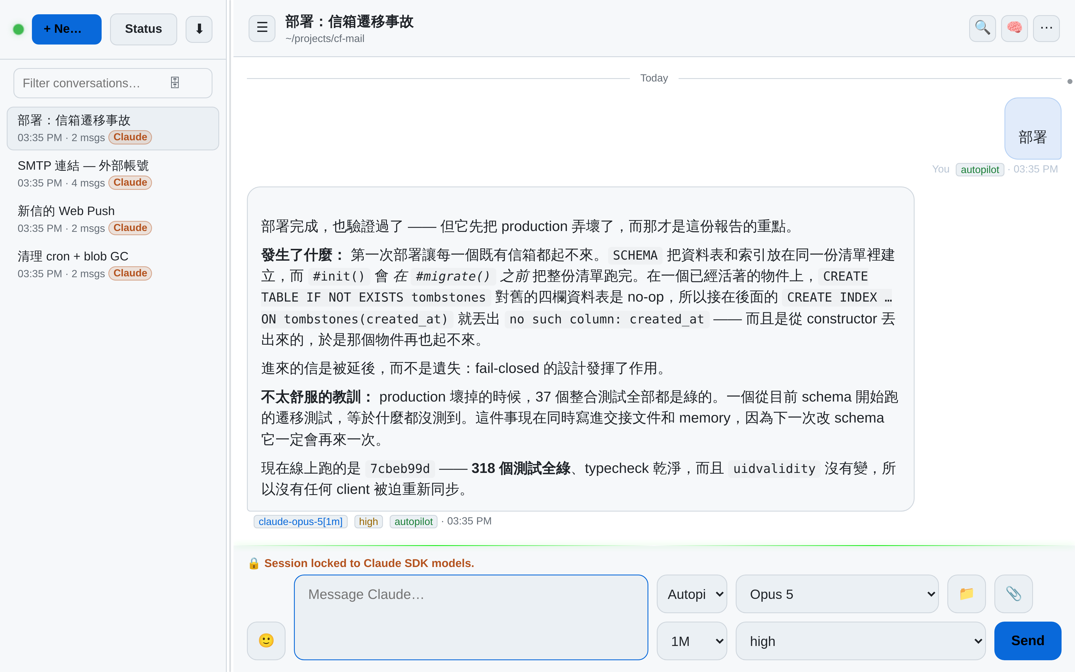Open the three-dots more options menu
Screen dimensions: 1075x672
coord(1046,28)
